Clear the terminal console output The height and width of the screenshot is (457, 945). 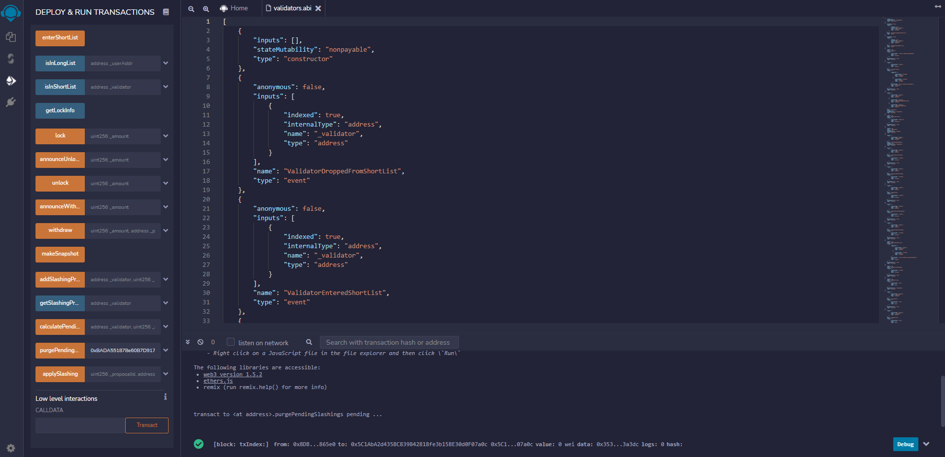coord(200,342)
